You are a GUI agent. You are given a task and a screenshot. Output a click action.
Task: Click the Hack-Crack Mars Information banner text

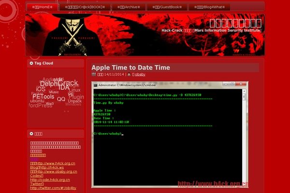[x=212, y=30]
